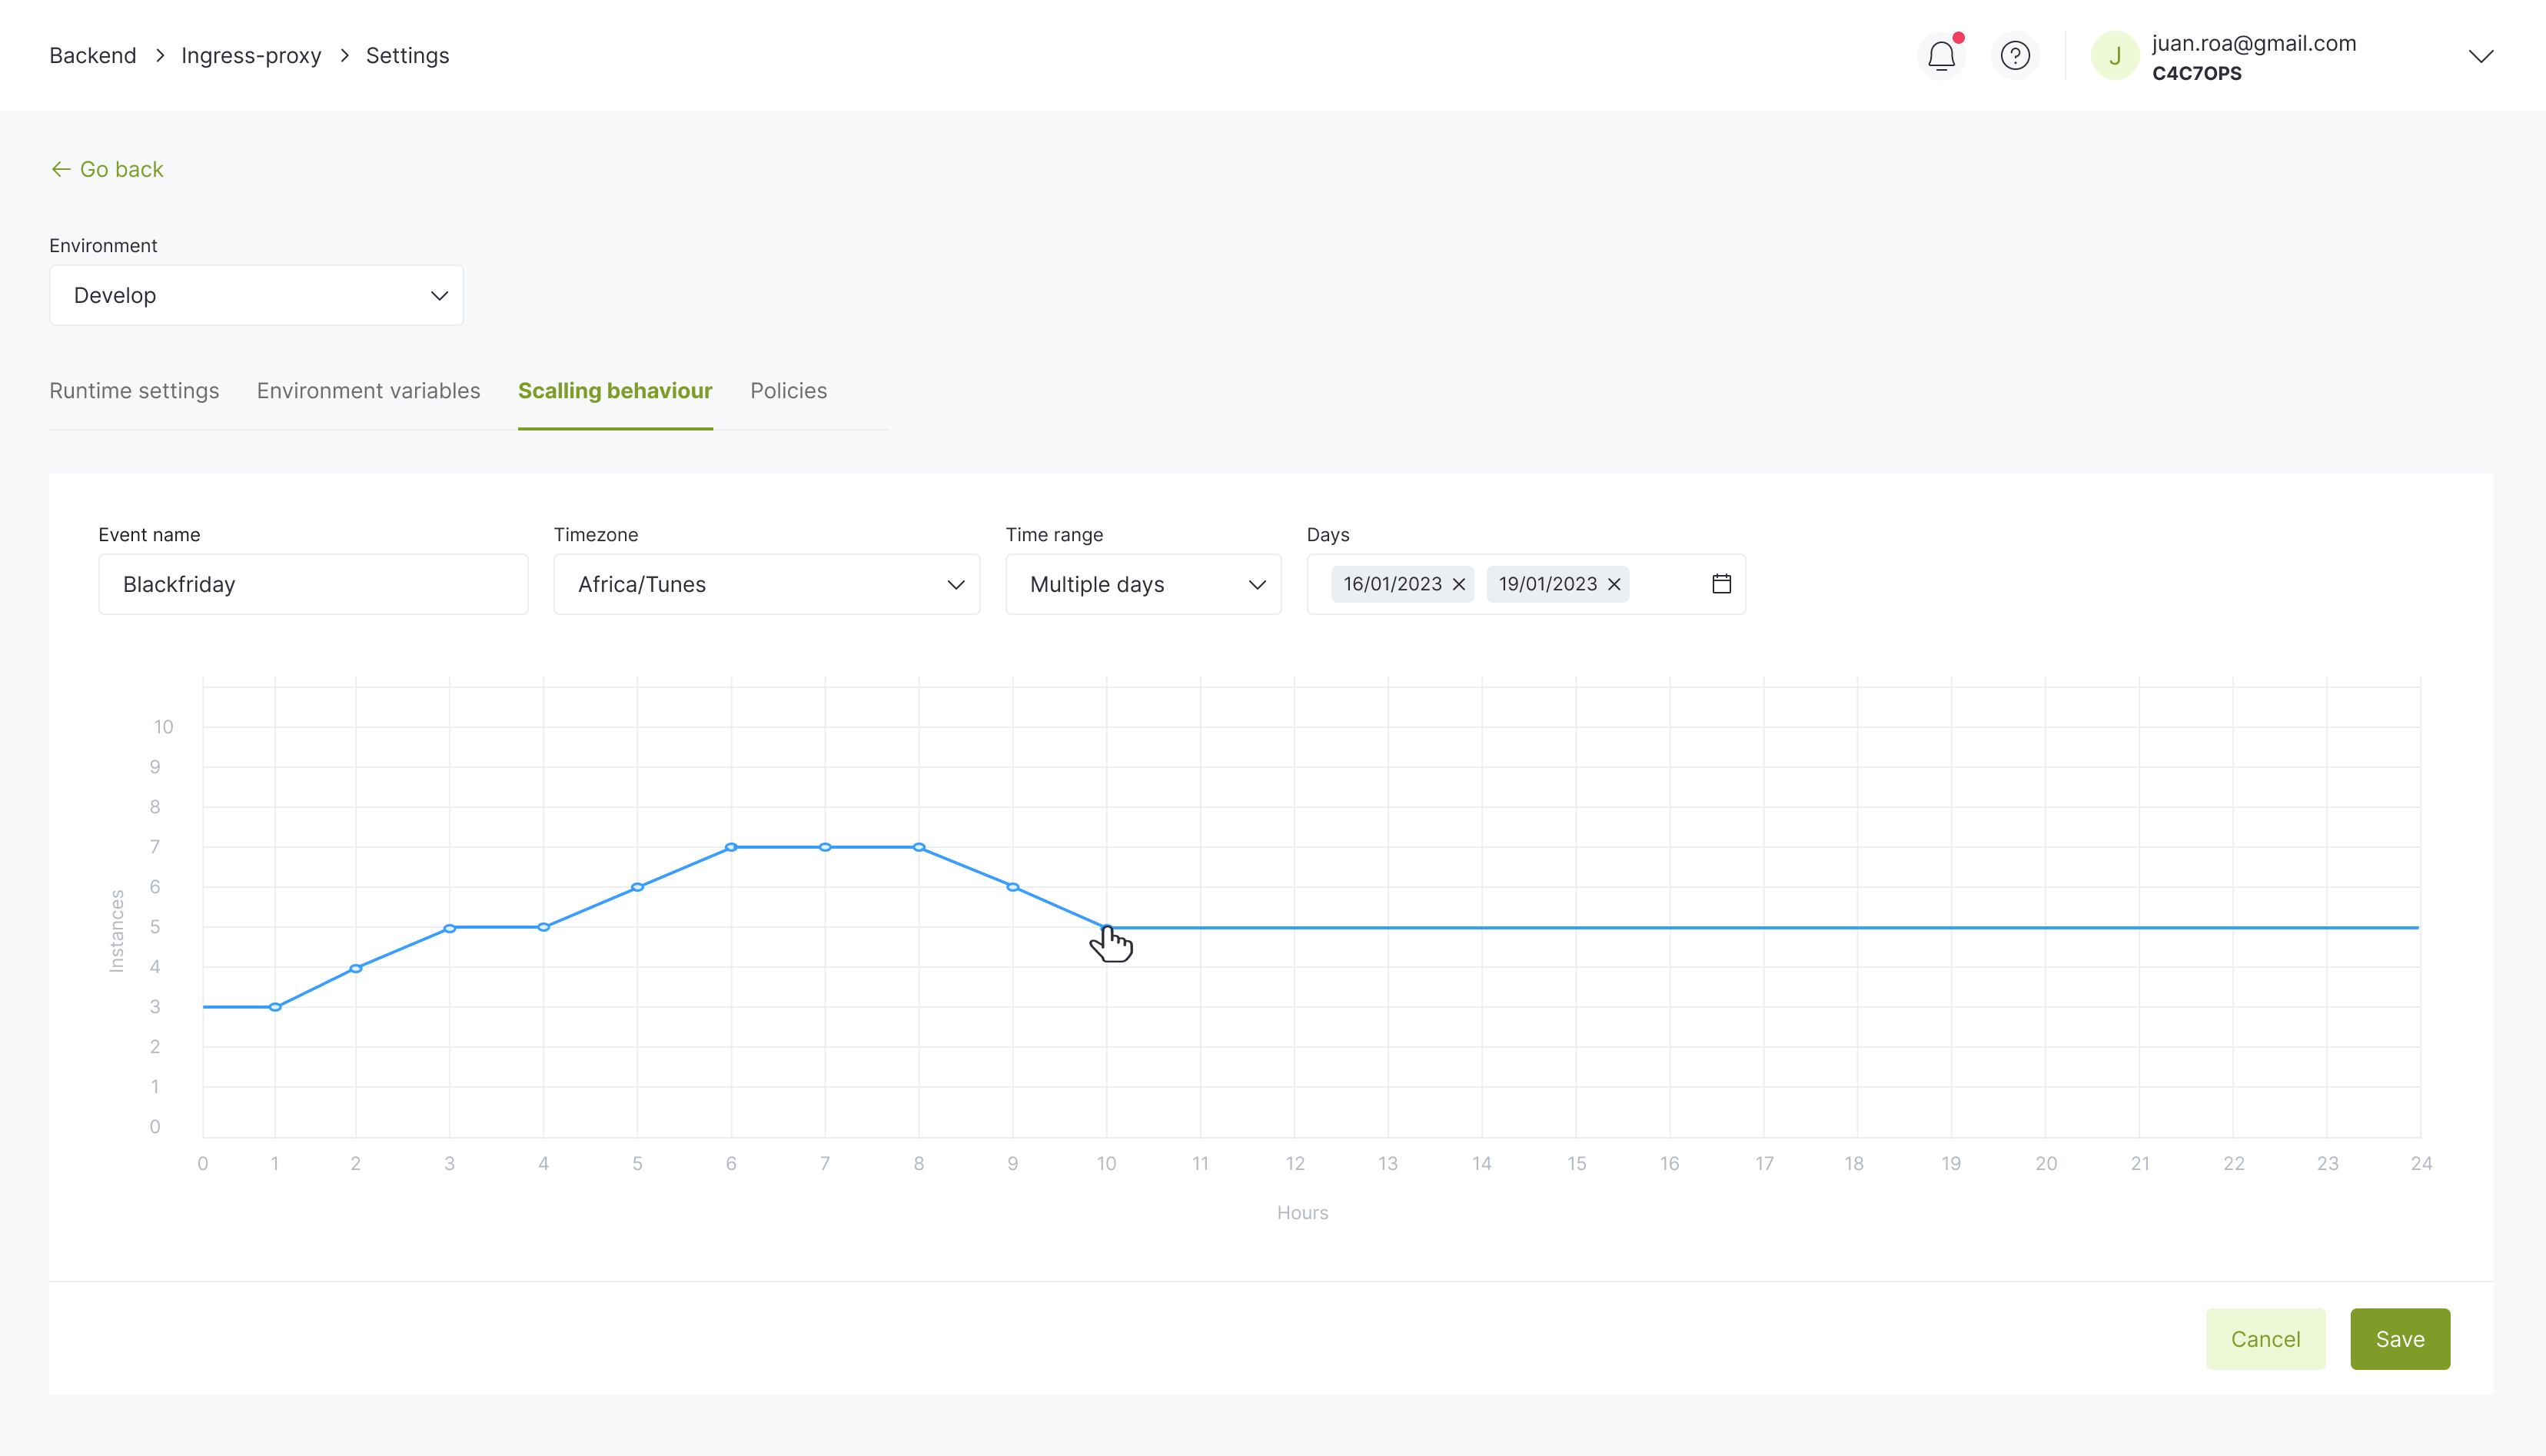Screen dimensions: 2546x1456
Task: Open the notifications bell
Action: coord(1941,56)
